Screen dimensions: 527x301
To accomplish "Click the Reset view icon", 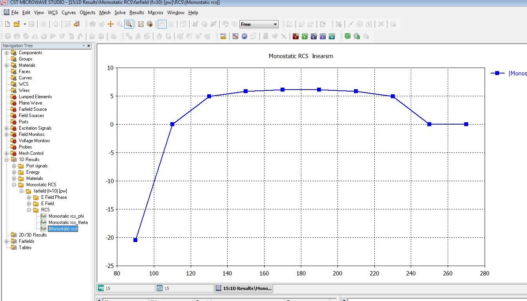I will pos(141,24).
